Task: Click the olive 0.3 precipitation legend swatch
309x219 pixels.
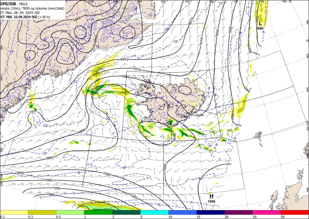Action: click(x=42, y=212)
